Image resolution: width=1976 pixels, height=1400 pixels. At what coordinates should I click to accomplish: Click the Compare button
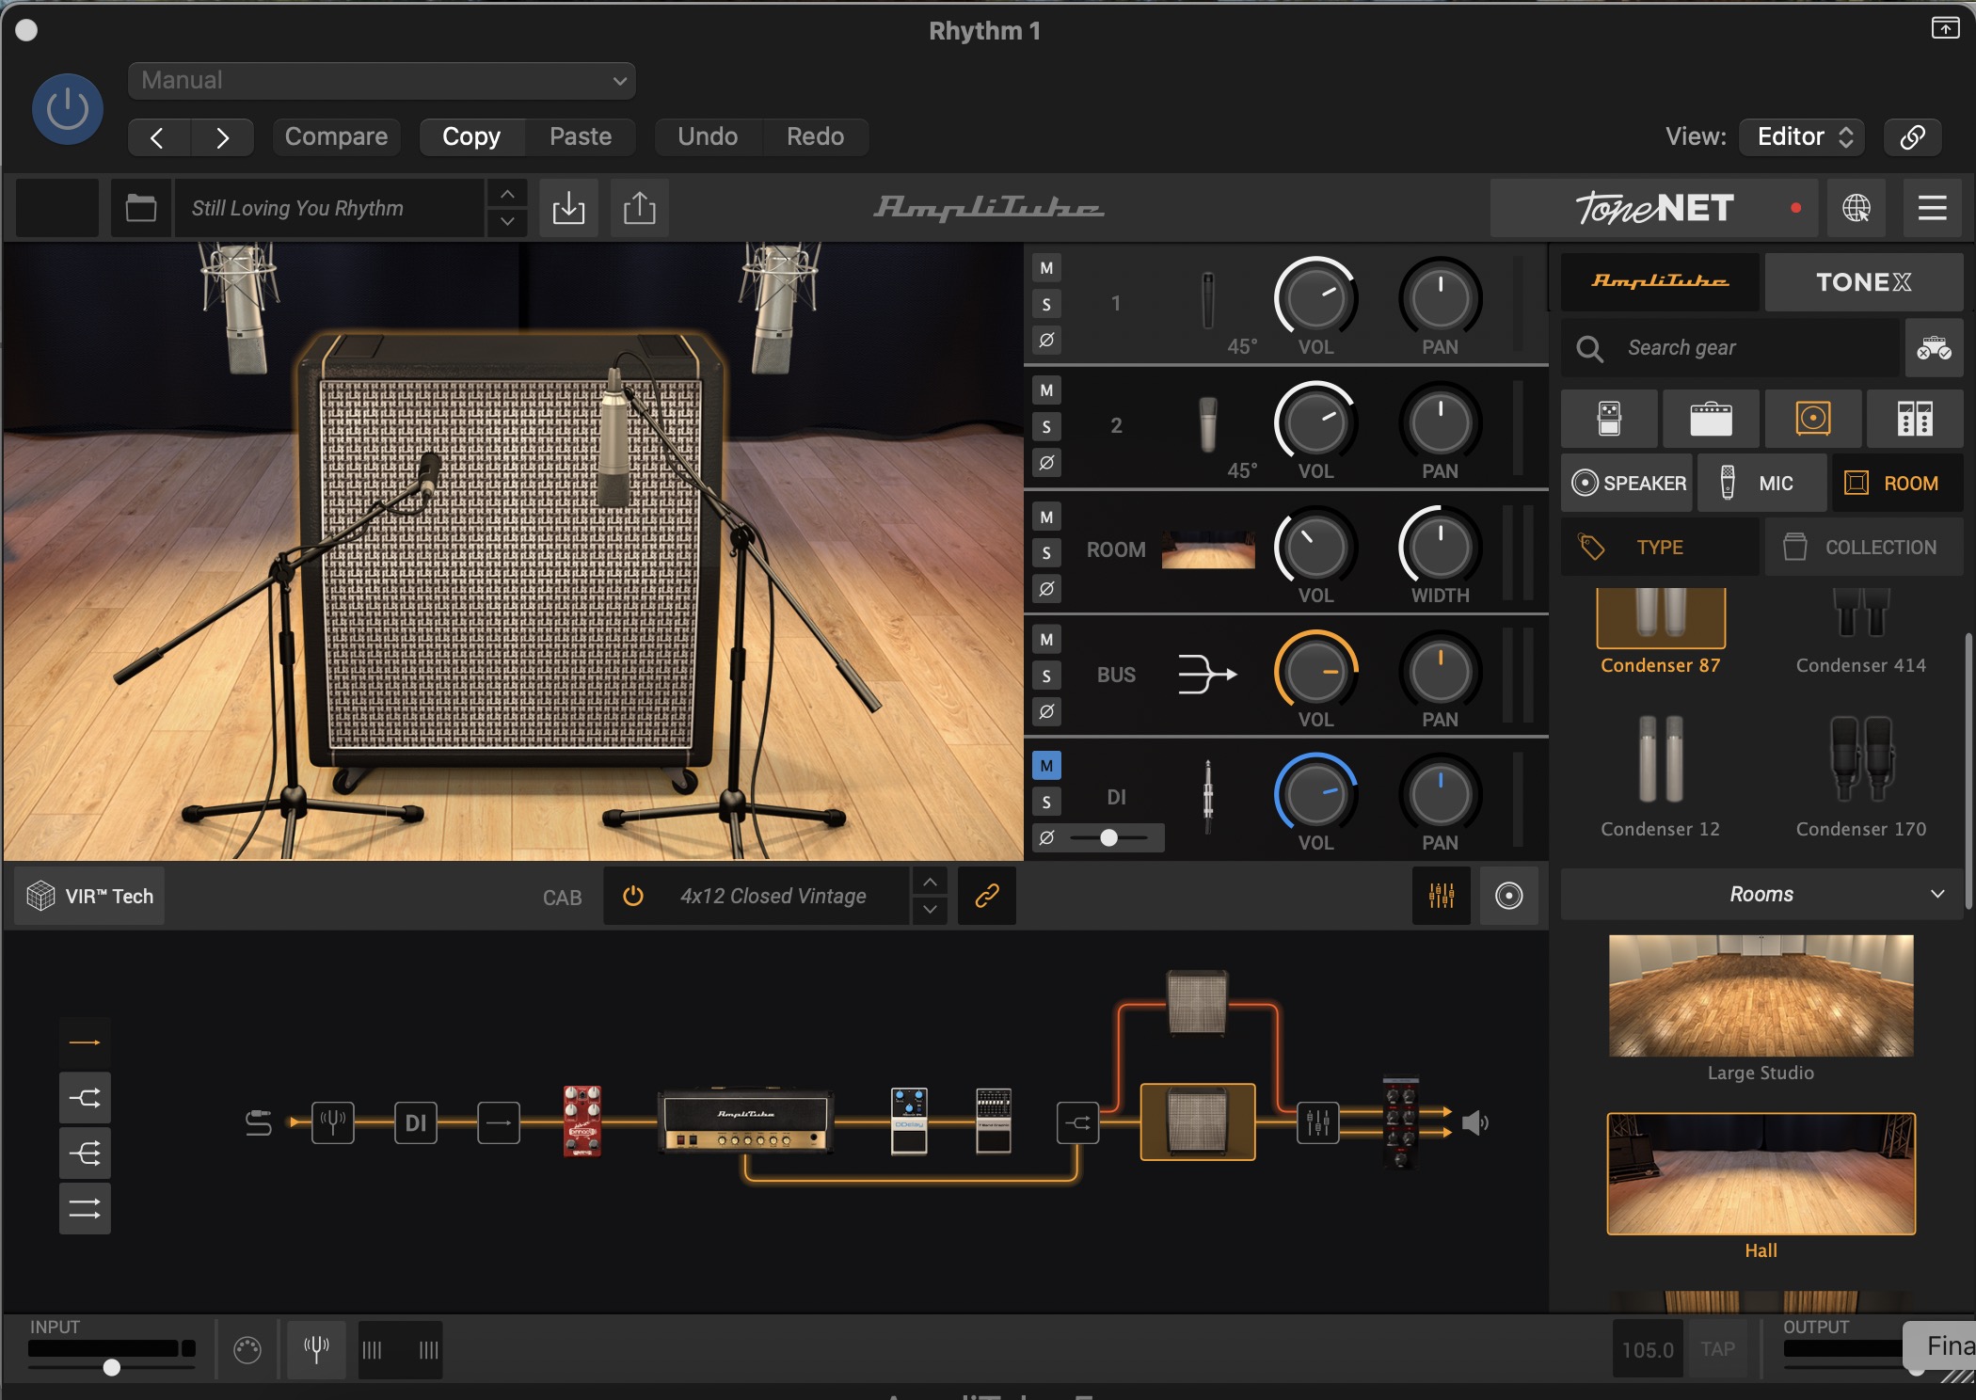click(x=336, y=137)
